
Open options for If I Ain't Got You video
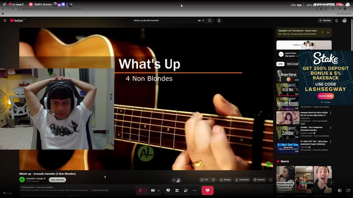pyautogui.click(x=331, y=142)
